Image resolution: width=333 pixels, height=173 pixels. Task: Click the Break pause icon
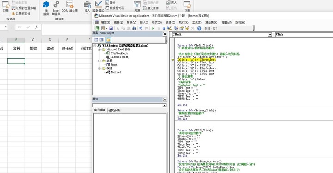(159, 28)
